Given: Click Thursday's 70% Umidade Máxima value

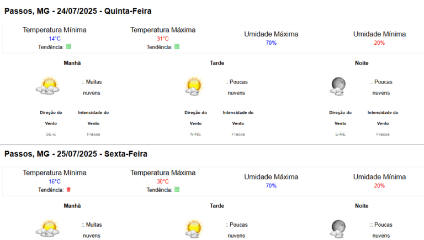Looking at the screenshot, I should [271, 43].
